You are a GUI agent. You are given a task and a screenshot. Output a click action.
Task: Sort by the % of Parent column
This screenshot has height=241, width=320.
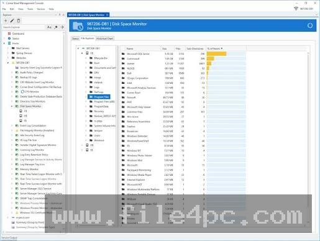(x=226, y=48)
